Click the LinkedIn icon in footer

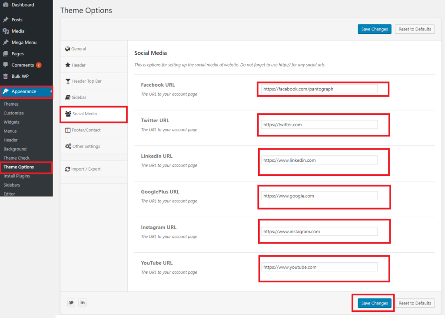pos(83,302)
